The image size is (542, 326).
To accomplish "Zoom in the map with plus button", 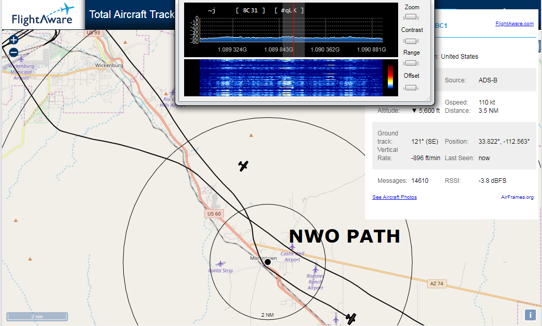I will pyautogui.click(x=13, y=40).
